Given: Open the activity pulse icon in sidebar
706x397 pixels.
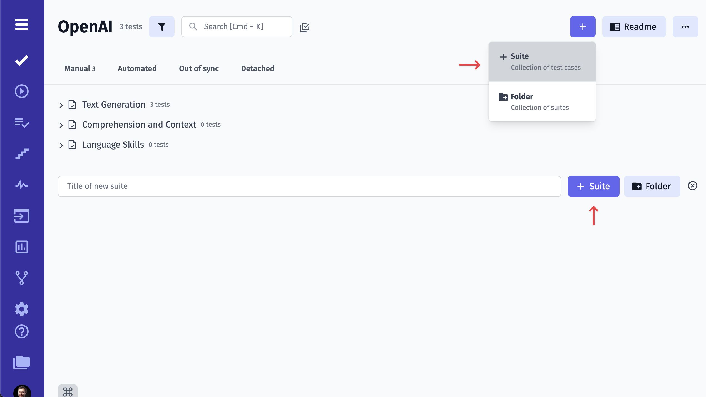Looking at the screenshot, I should coord(21,185).
